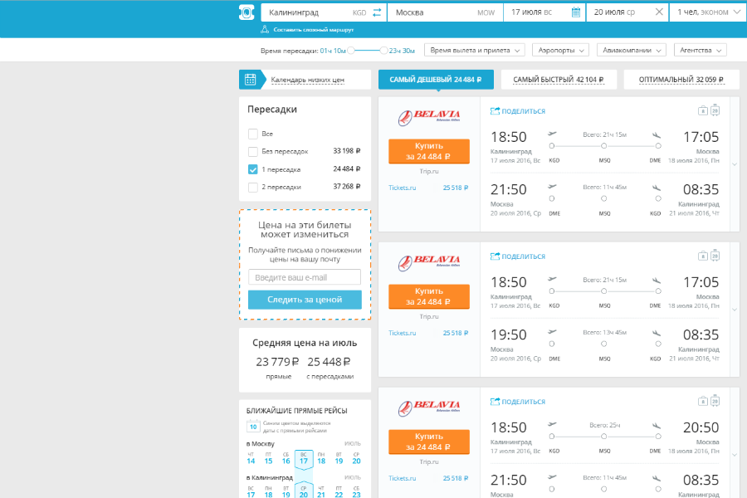This screenshot has width=747, height=498.
Task: Uncheck the '1 пересадка' checkbox
Action: 253,169
